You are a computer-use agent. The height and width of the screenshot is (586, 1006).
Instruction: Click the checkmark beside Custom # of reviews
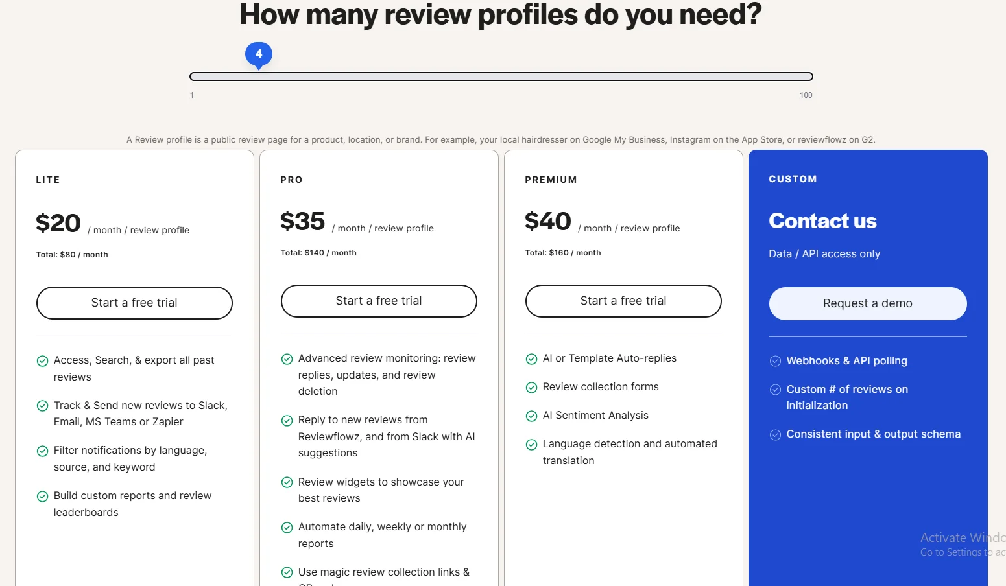[x=776, y=389]
